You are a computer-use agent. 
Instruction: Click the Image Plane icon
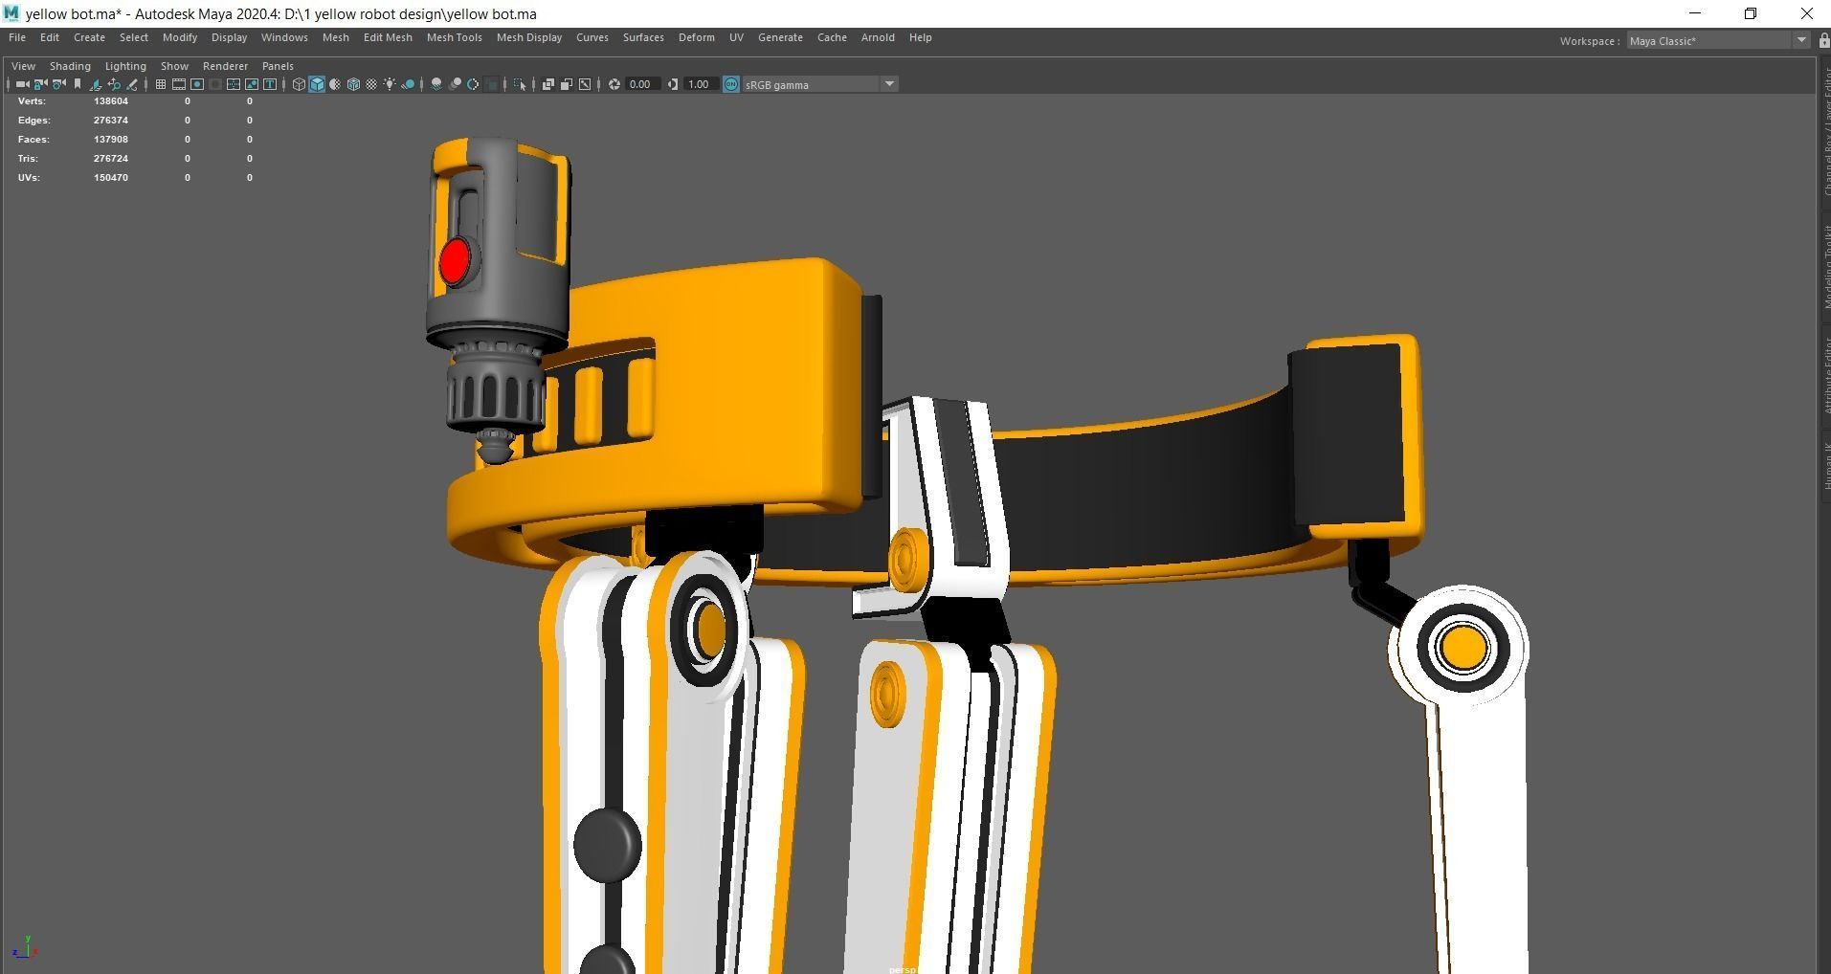[x=96, y=84]
